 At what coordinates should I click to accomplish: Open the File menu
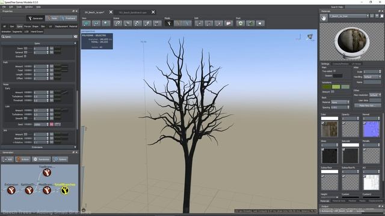pyautogui.click(x=4, y=7)
